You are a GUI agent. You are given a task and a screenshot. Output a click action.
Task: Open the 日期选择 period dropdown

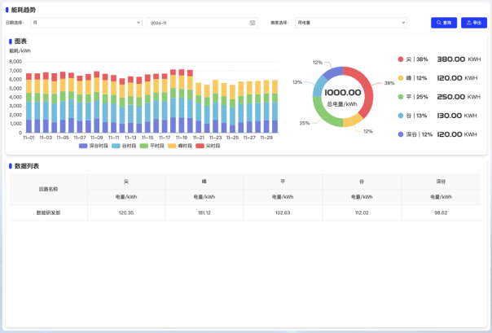pos(86,23)
